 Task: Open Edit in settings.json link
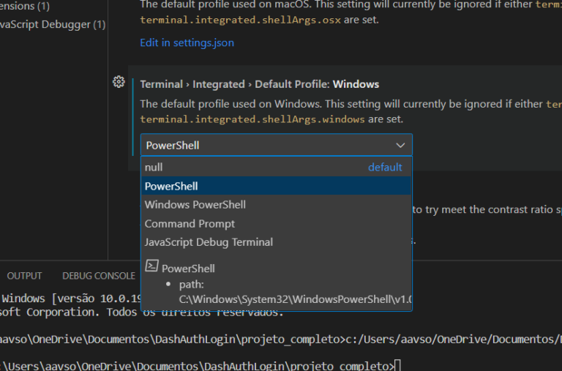tap(187, 42)
